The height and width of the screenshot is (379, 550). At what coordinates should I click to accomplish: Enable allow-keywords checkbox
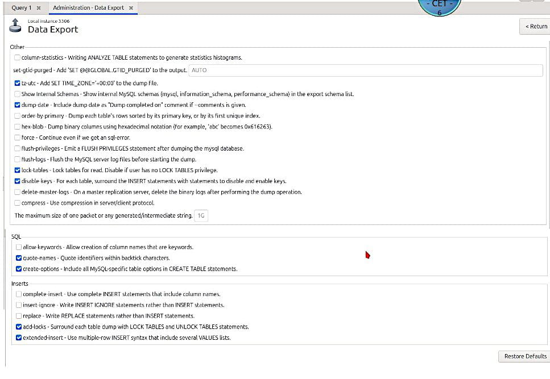pyautogui.click(x=19, y=247)
